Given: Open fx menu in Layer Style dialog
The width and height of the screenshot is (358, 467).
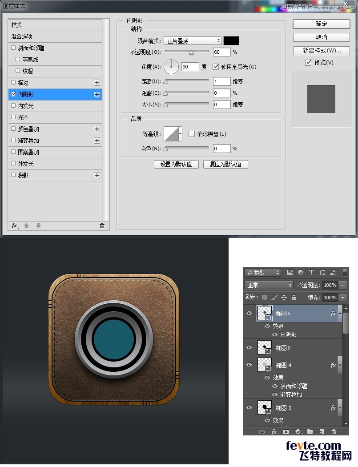Looking at the screenshot, I should (x=15, y=226).
